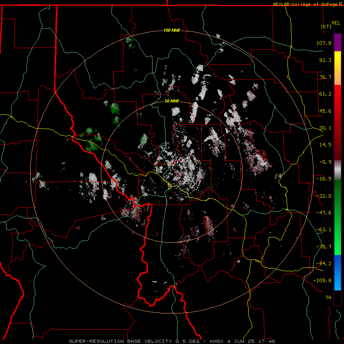Image resolution: width=344 pixels, height=344 pixels.
Task: Click the 14.5 velocity scale value
Action: click(x=325, y=145)
